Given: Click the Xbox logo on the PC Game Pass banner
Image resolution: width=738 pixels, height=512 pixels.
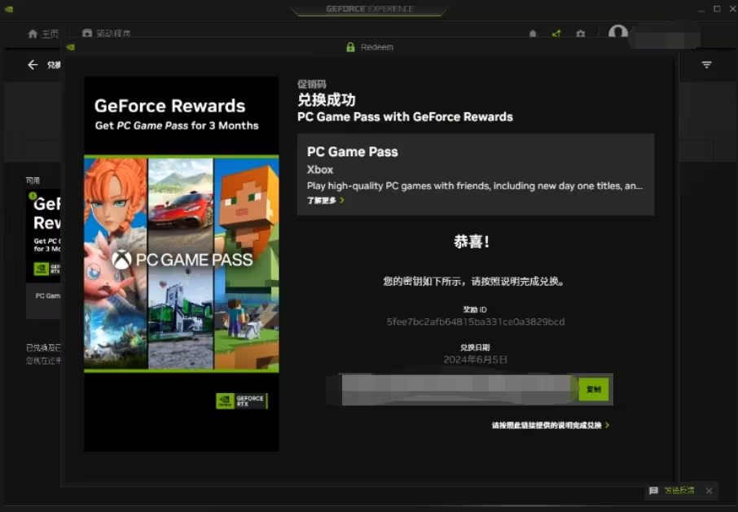Looking at the screenshot, I should tap(122, 260).
